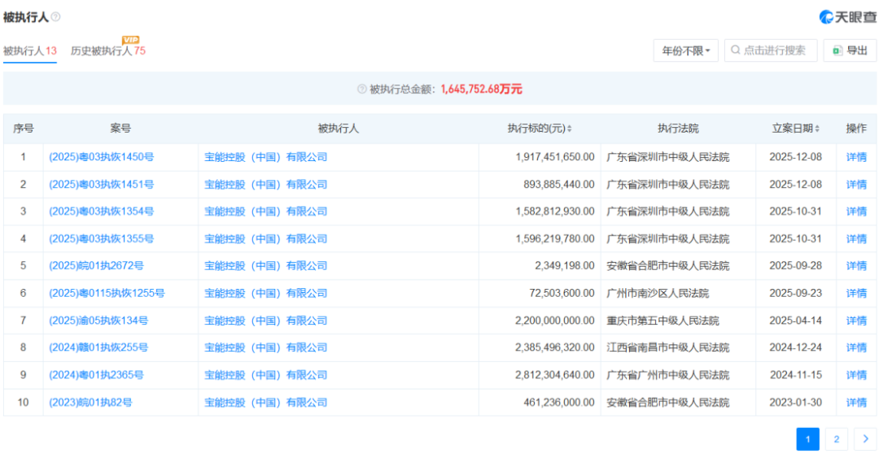The height and width of the screenshot is (454, 879).
Task: Go to next page with arrow button
Action: click(865, 439)
